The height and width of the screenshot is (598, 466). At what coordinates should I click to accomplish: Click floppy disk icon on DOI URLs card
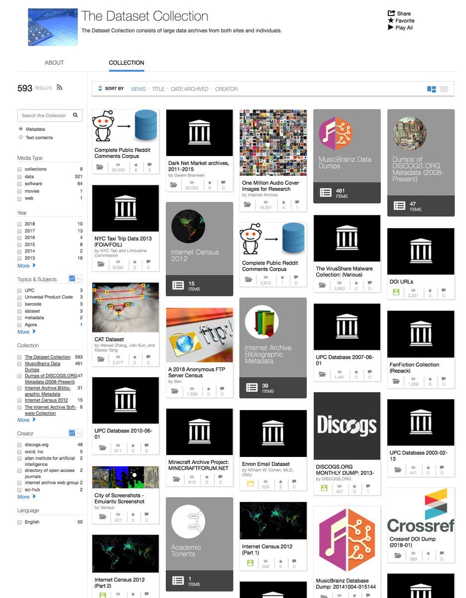pyautogui.click(x=396, y=292)
